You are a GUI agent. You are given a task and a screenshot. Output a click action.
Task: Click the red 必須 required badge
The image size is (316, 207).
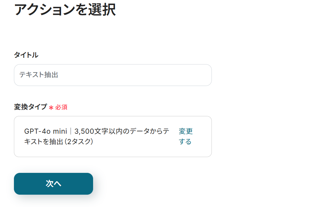click(62, 107)
